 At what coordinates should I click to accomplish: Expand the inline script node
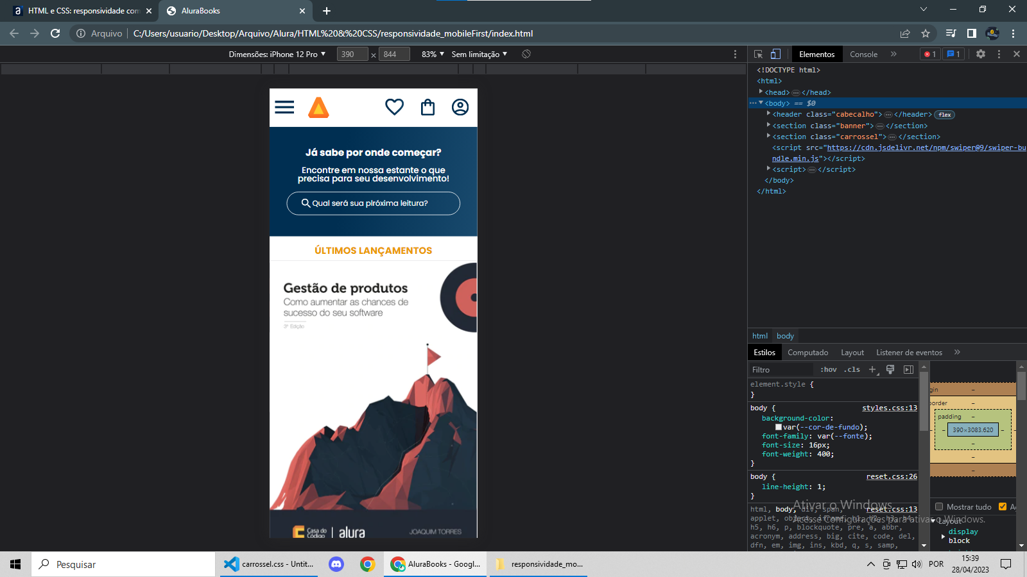coord(768,169)
